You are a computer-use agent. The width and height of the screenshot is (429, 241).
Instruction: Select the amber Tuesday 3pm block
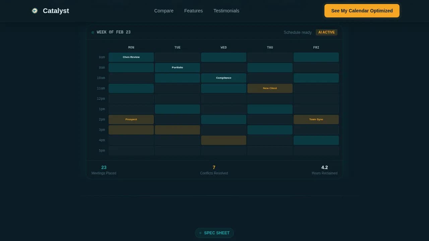[x=177, y=130]
